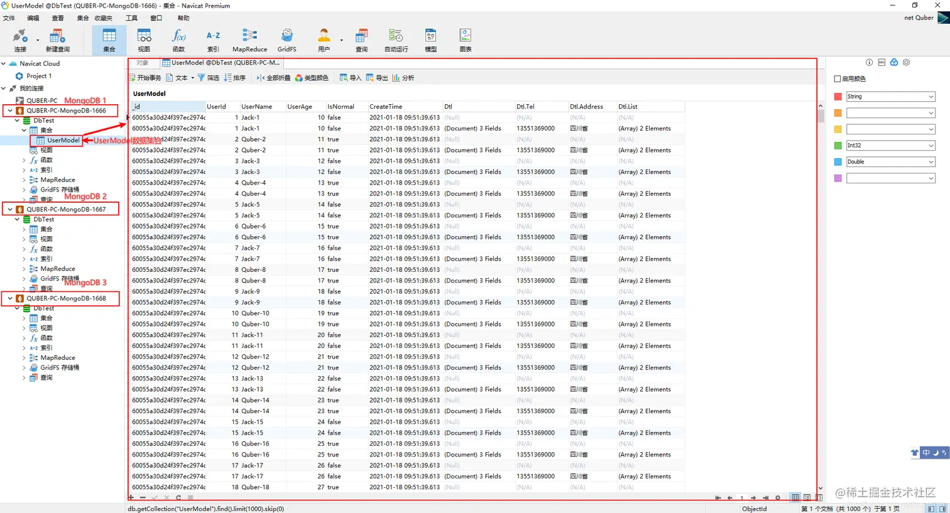Click the 类型颜色 (Type Color) button

click(312, 78)
